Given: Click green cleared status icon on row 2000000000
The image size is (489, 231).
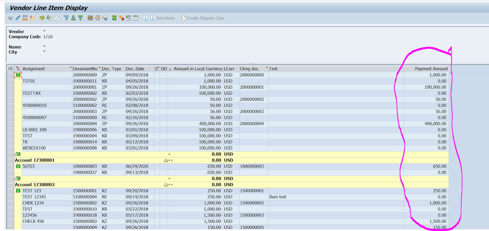Looking at the screenshot, I should click(x=18, y=75).
